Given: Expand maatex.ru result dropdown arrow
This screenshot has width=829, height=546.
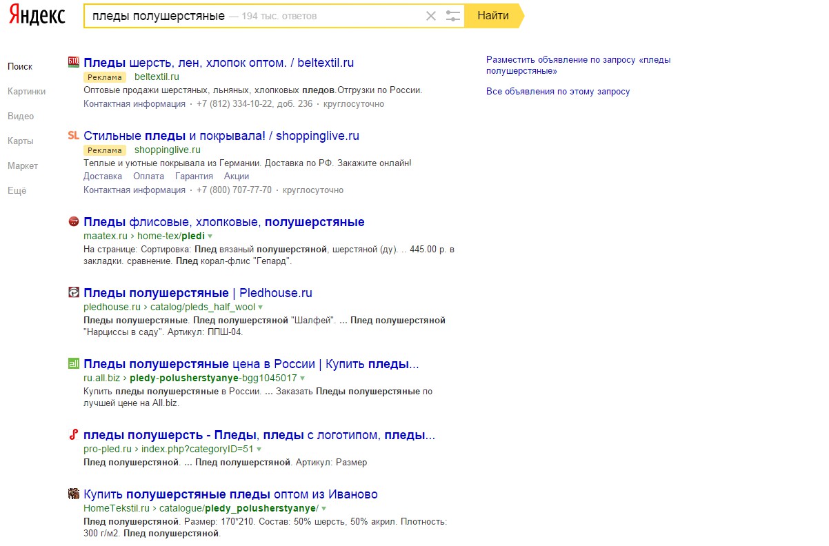Looking at the screenshot, I should tap(210, 236).
